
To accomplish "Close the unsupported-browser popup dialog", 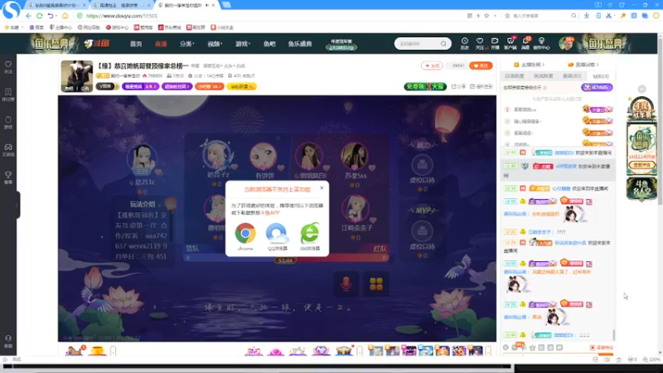I will click(322, 188).
